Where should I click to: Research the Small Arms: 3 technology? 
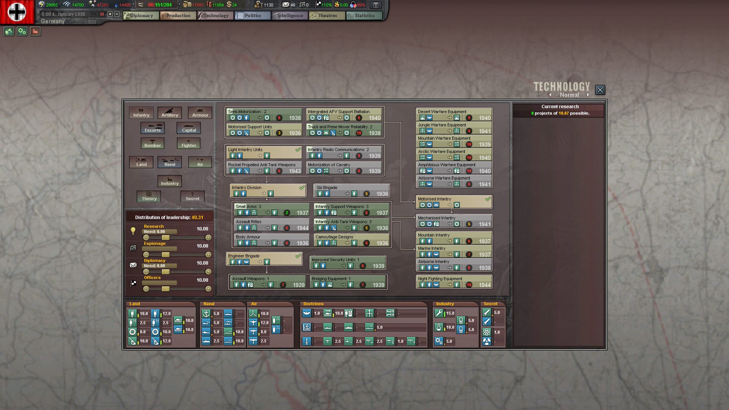point(272,210)
